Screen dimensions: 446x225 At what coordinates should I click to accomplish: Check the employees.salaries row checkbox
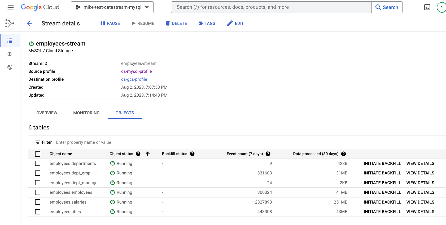pyautogui.click(x=38, y=202)
